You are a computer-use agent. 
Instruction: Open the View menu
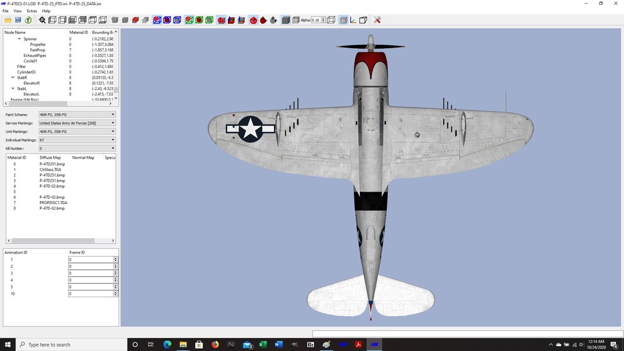tap(17, 11)
